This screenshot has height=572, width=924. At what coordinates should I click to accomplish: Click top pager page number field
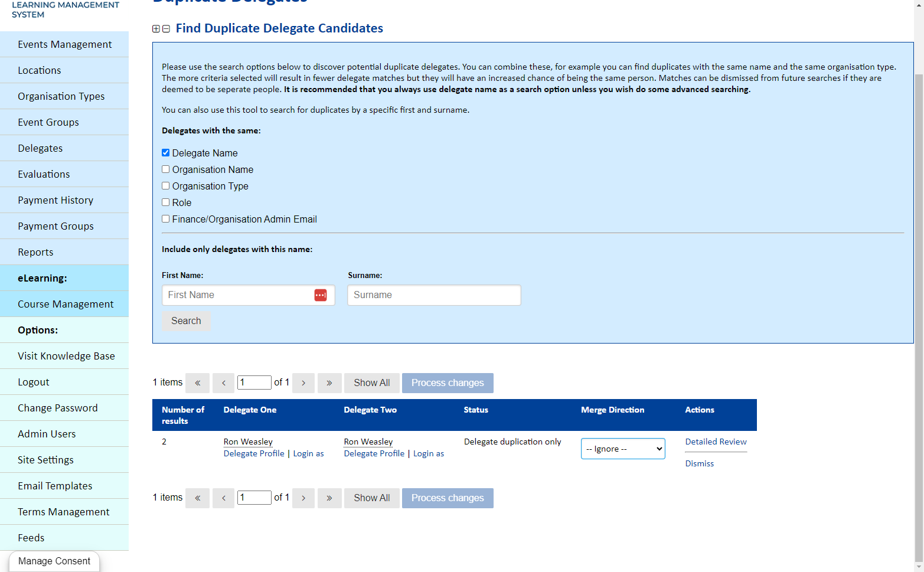(x=254, y=383)
